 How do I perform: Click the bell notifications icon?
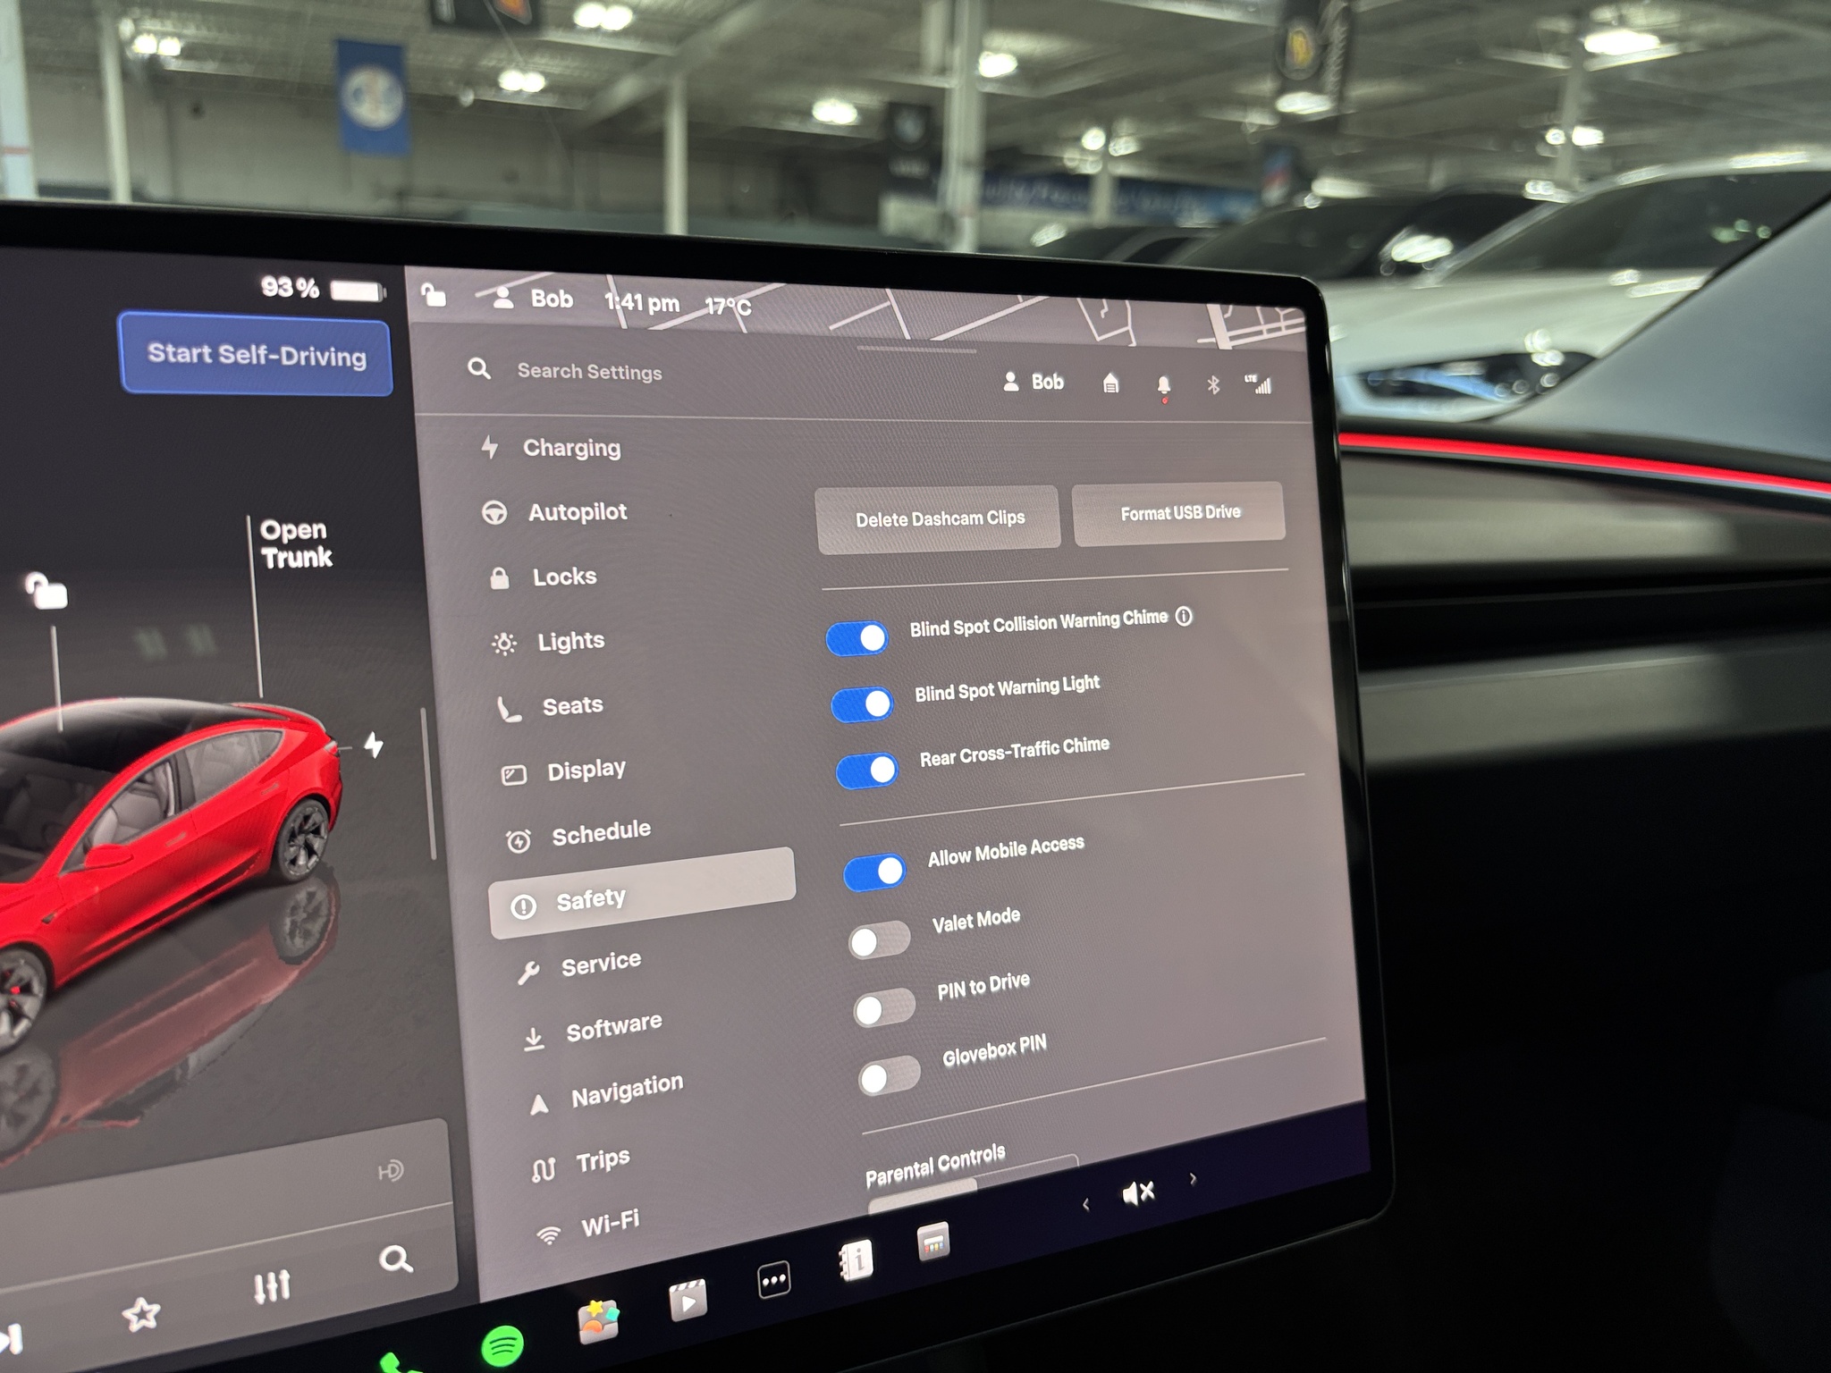[1163, 384]
